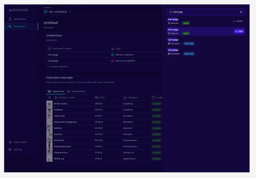Click the Table View grid icon
Screen dimensions: 256x178
49,91
